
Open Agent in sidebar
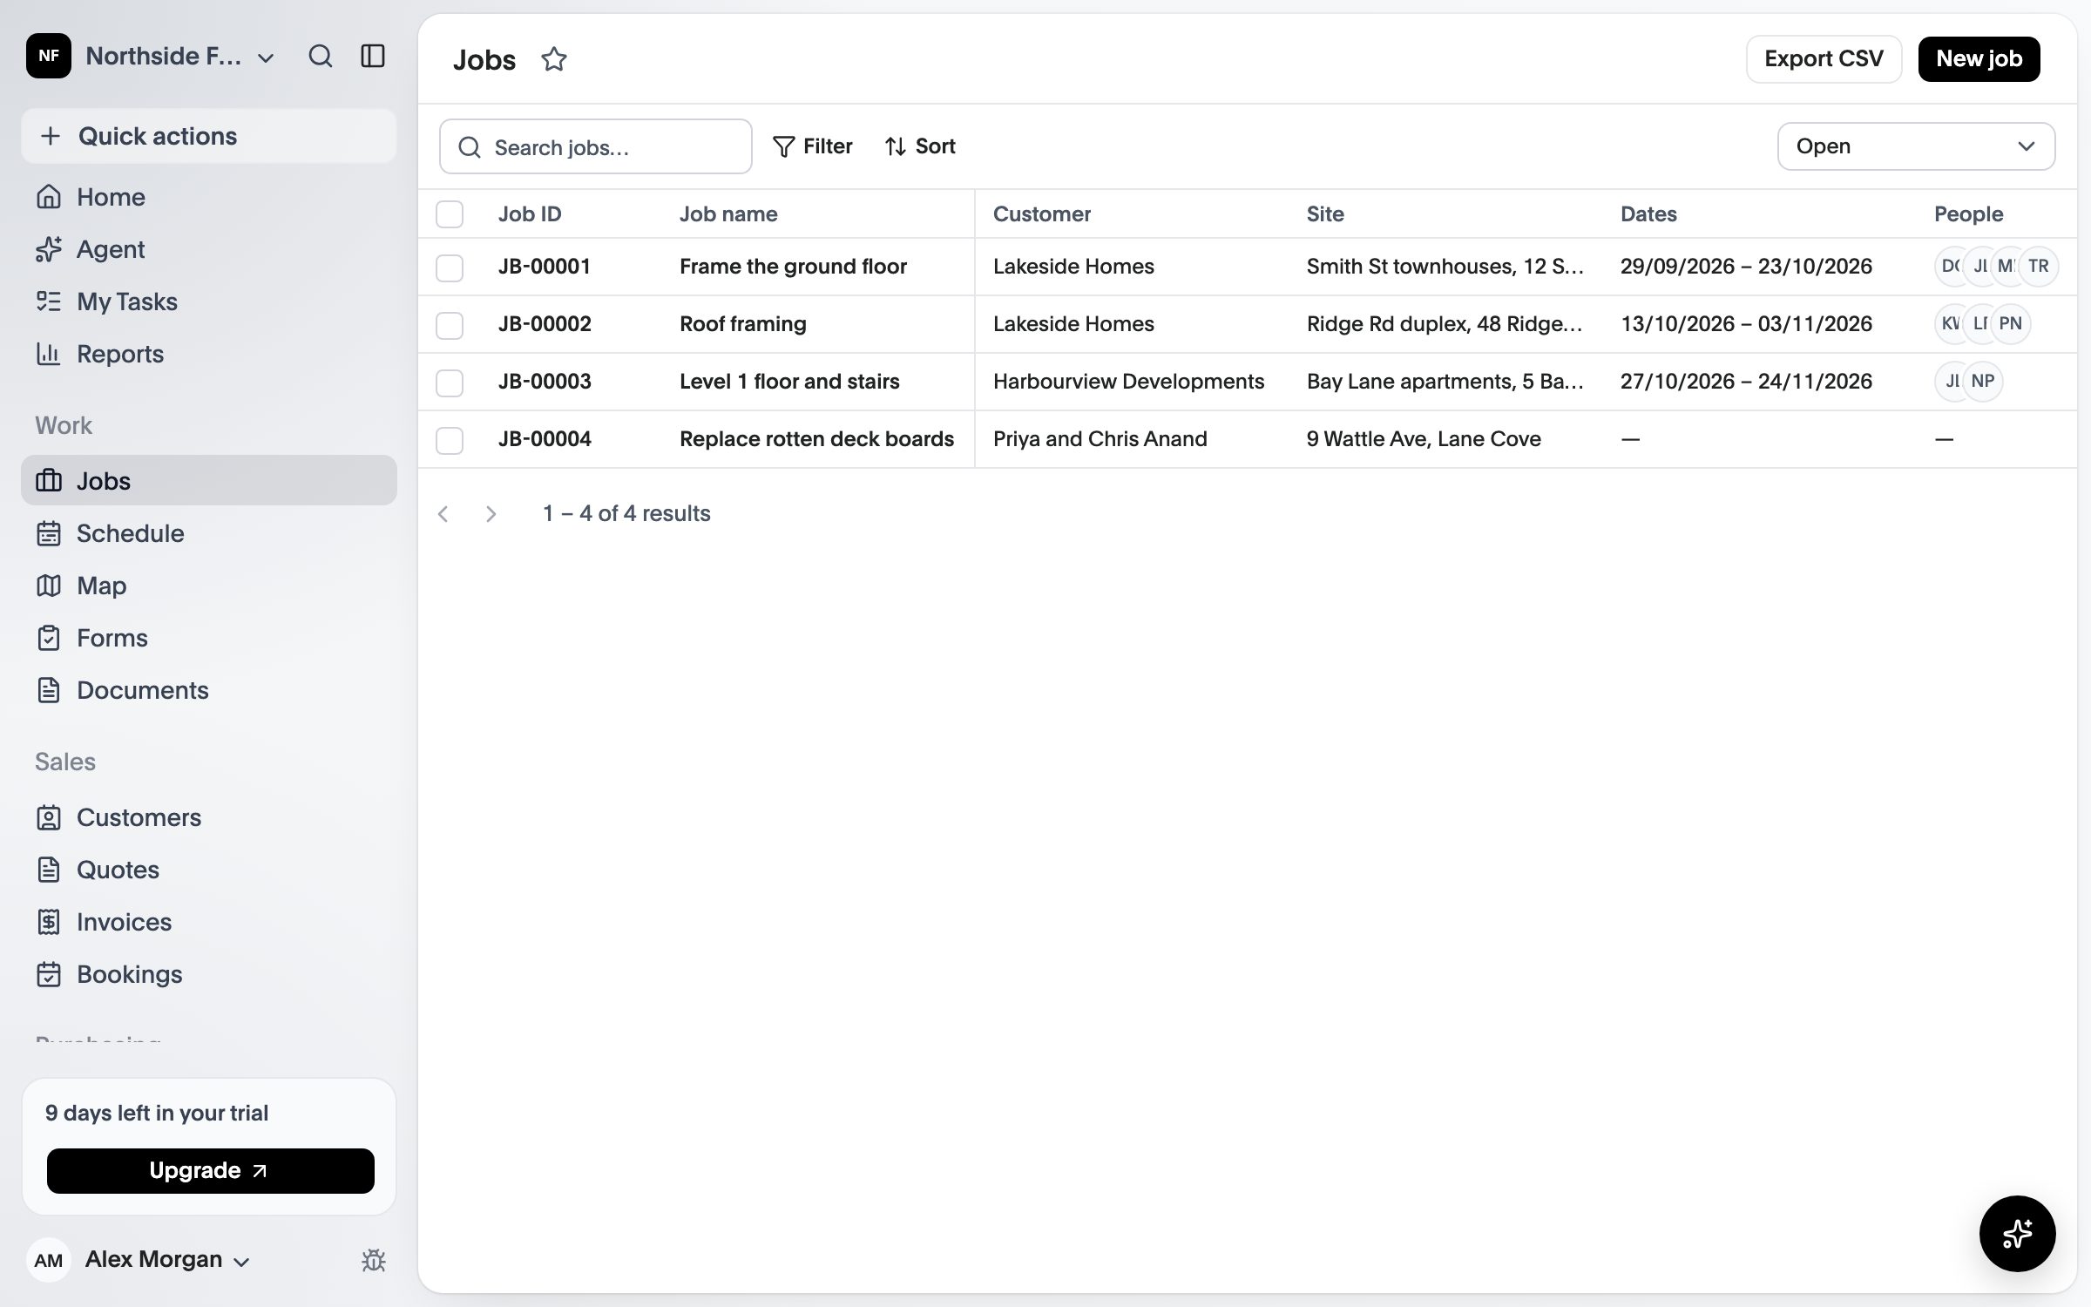click(209, 249)
